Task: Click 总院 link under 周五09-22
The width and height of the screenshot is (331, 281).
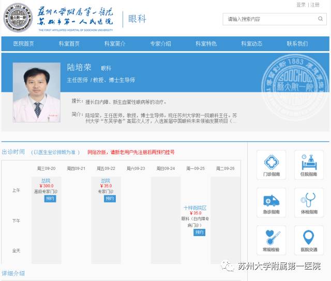Action: pos(106,181)
